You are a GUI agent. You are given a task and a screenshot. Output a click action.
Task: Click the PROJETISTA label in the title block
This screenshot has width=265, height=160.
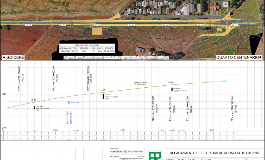[115, 157]
